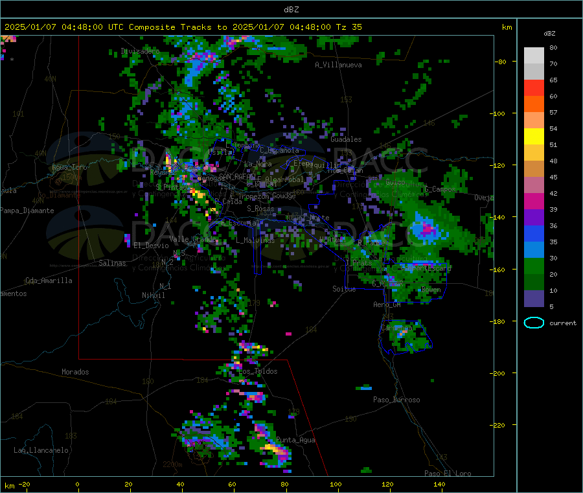
Task: Click the 'S_Rosas' place label
Action: [260, 209]
